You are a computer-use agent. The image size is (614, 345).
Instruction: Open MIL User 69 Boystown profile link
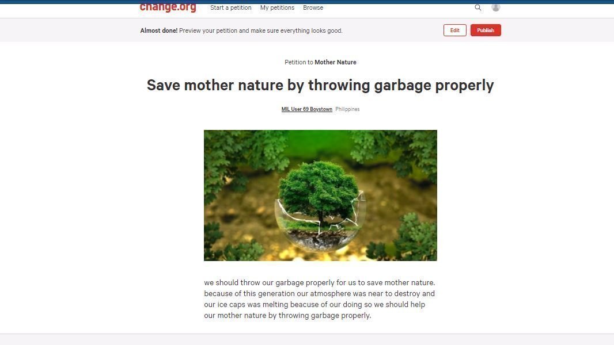tap(306, 109)
